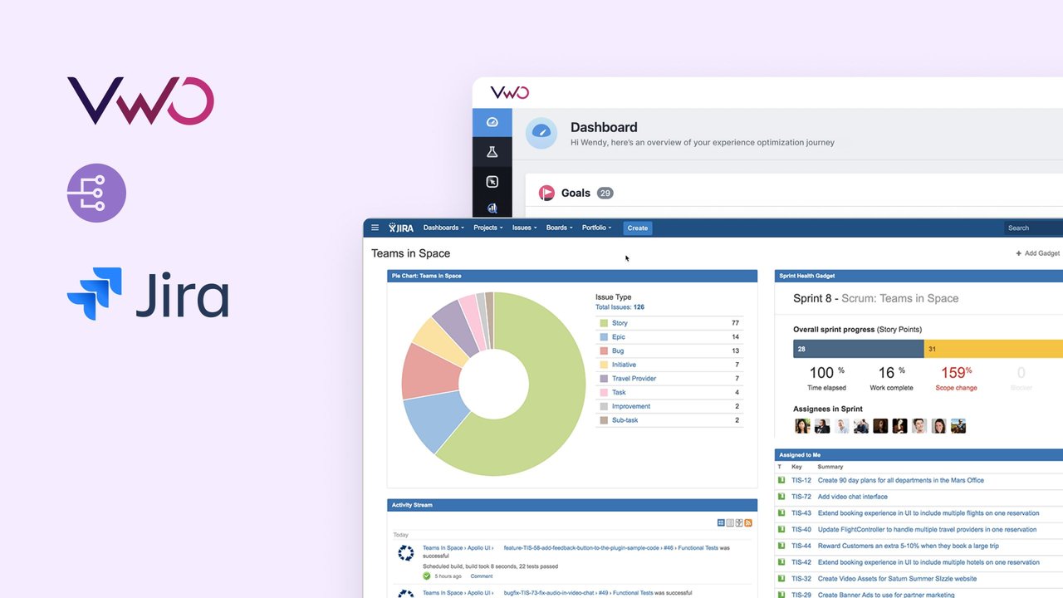
Task: Open the bugfix-TIS-73 build link
Action: [549, 593]
